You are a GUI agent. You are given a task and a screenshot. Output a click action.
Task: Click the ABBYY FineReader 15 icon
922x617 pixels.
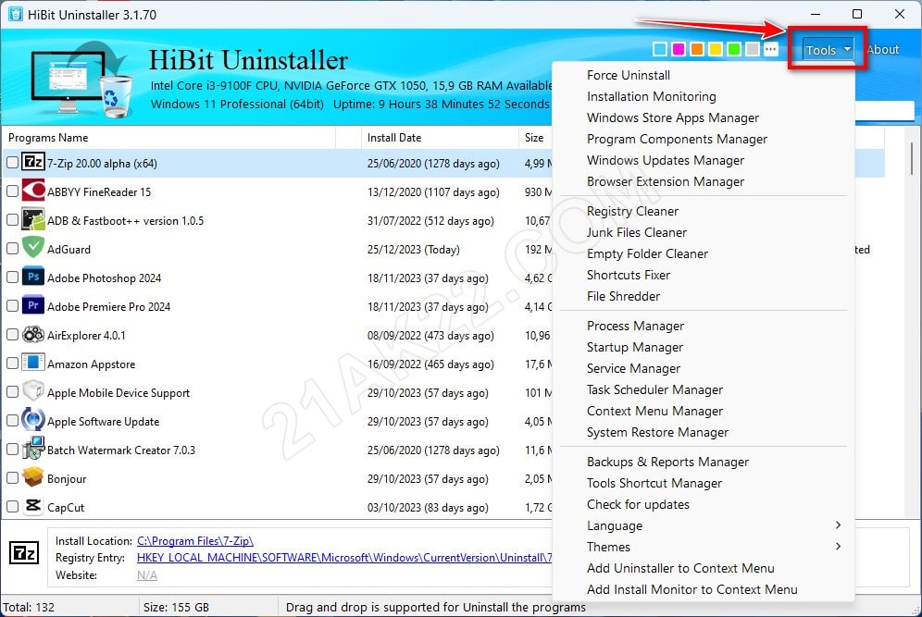point(33,191)
